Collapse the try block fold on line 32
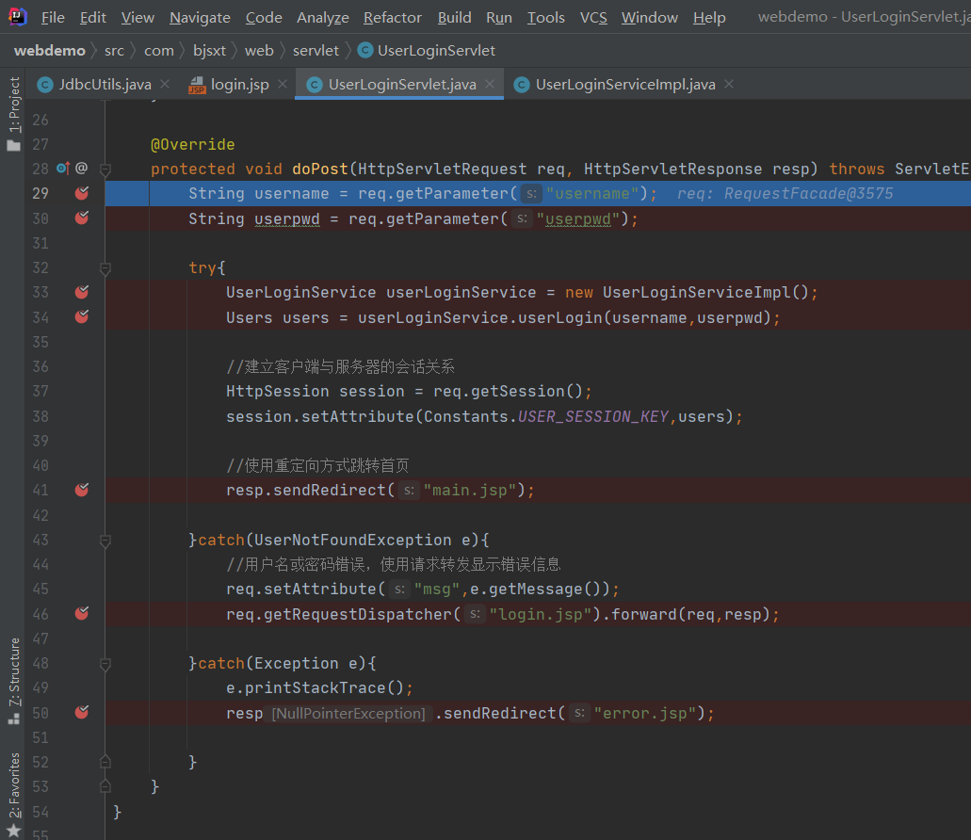The image size is (971, 840). click(x=105, y=268)
